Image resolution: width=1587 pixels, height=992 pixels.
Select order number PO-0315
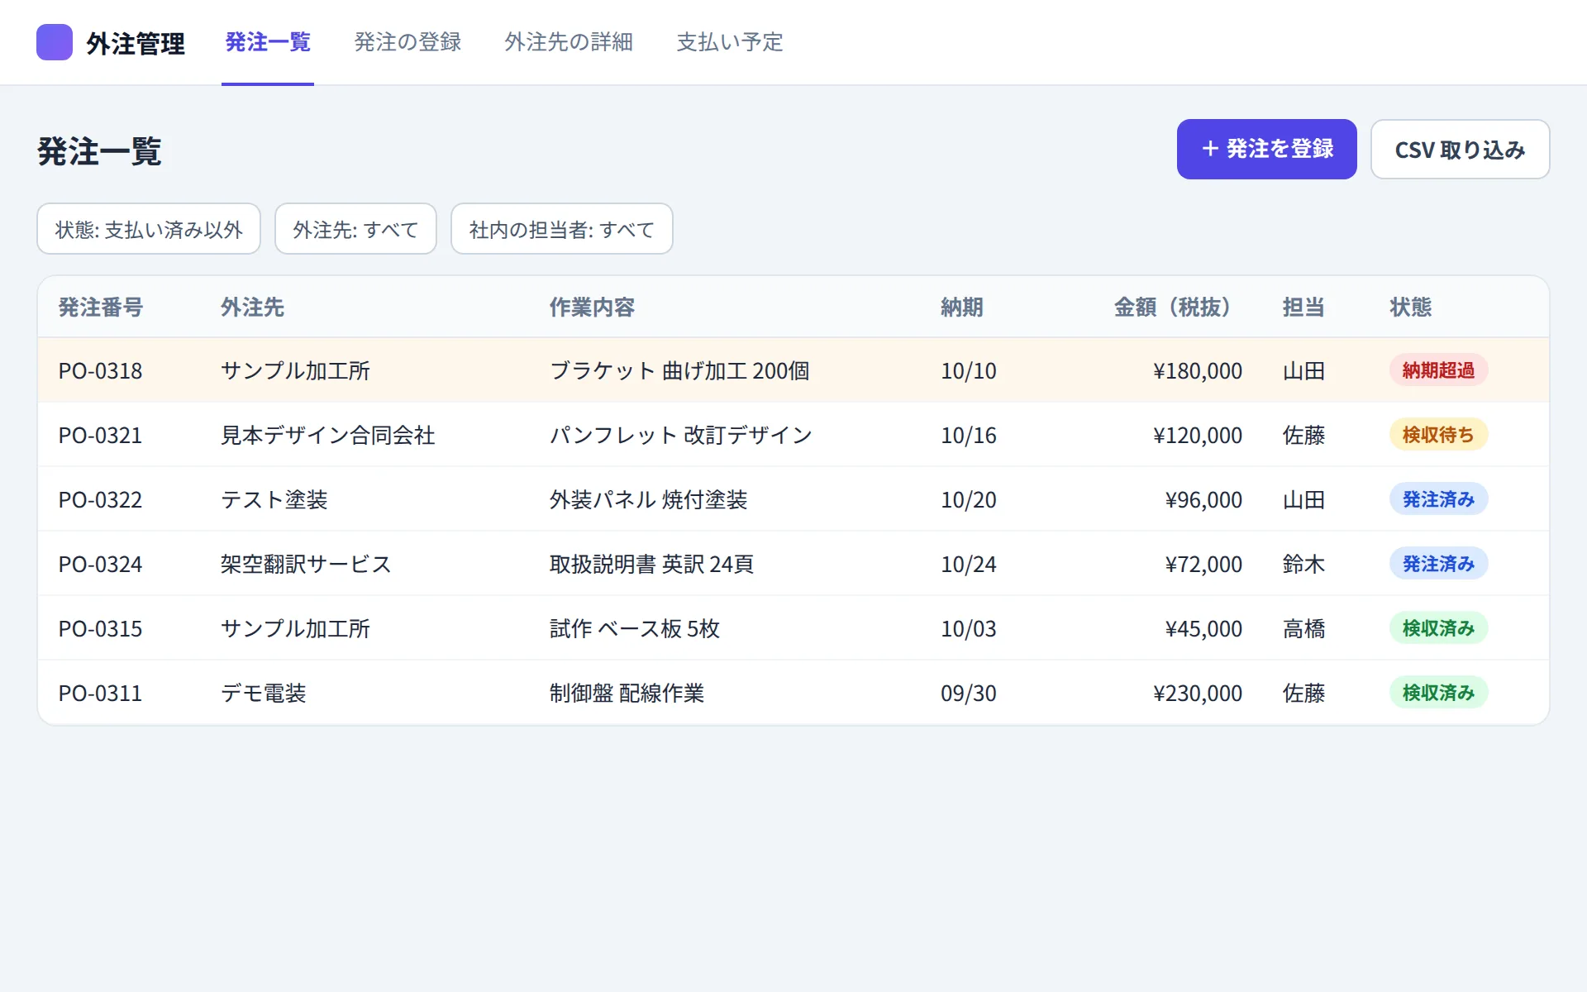click(100, 628)
